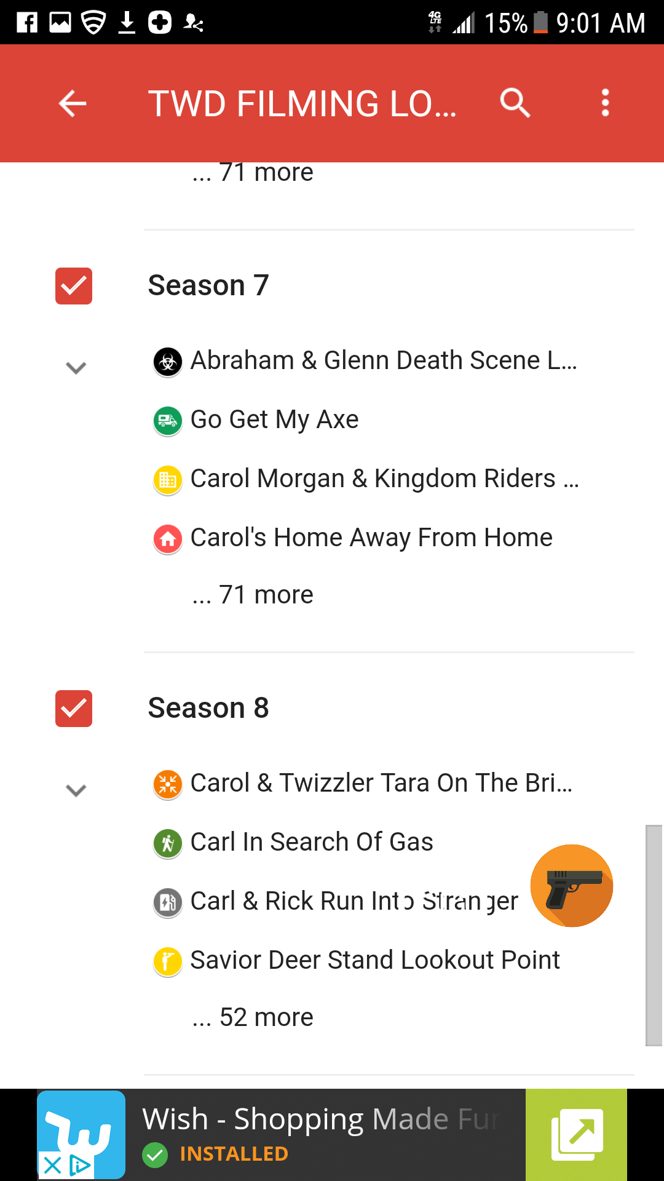Click the gray scrollbar on right edge
Viewport: 664px width, 1181px height.
pyautogui.click(x=654, y=935)
